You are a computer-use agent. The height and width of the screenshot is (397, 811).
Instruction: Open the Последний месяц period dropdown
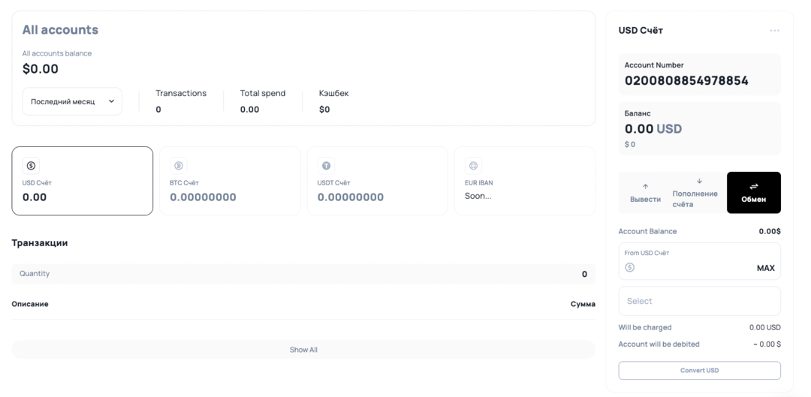[72, 101]
